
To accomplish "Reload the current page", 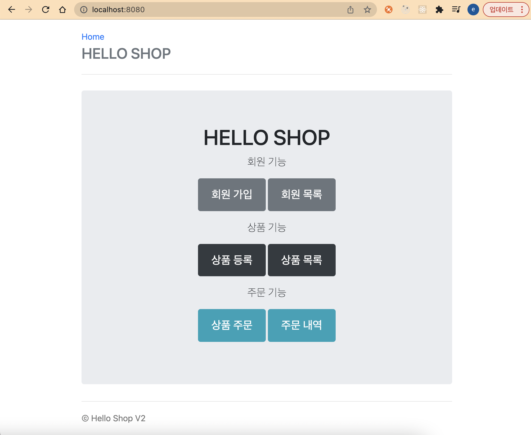I will point(46,10).
